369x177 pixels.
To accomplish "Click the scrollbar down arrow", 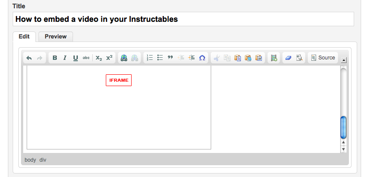I will coord(344,149).
